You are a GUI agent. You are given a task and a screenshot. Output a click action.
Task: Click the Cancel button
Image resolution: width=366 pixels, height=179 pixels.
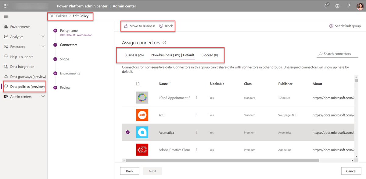[351, 171]
